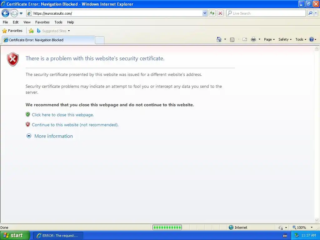Click the 11:37 AM taskbar clock
Screen dimensions: 320x240
308,236
